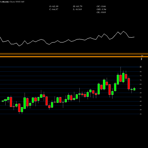Click the 79 price axis label

pyautogui.click(x=141, y=76)
